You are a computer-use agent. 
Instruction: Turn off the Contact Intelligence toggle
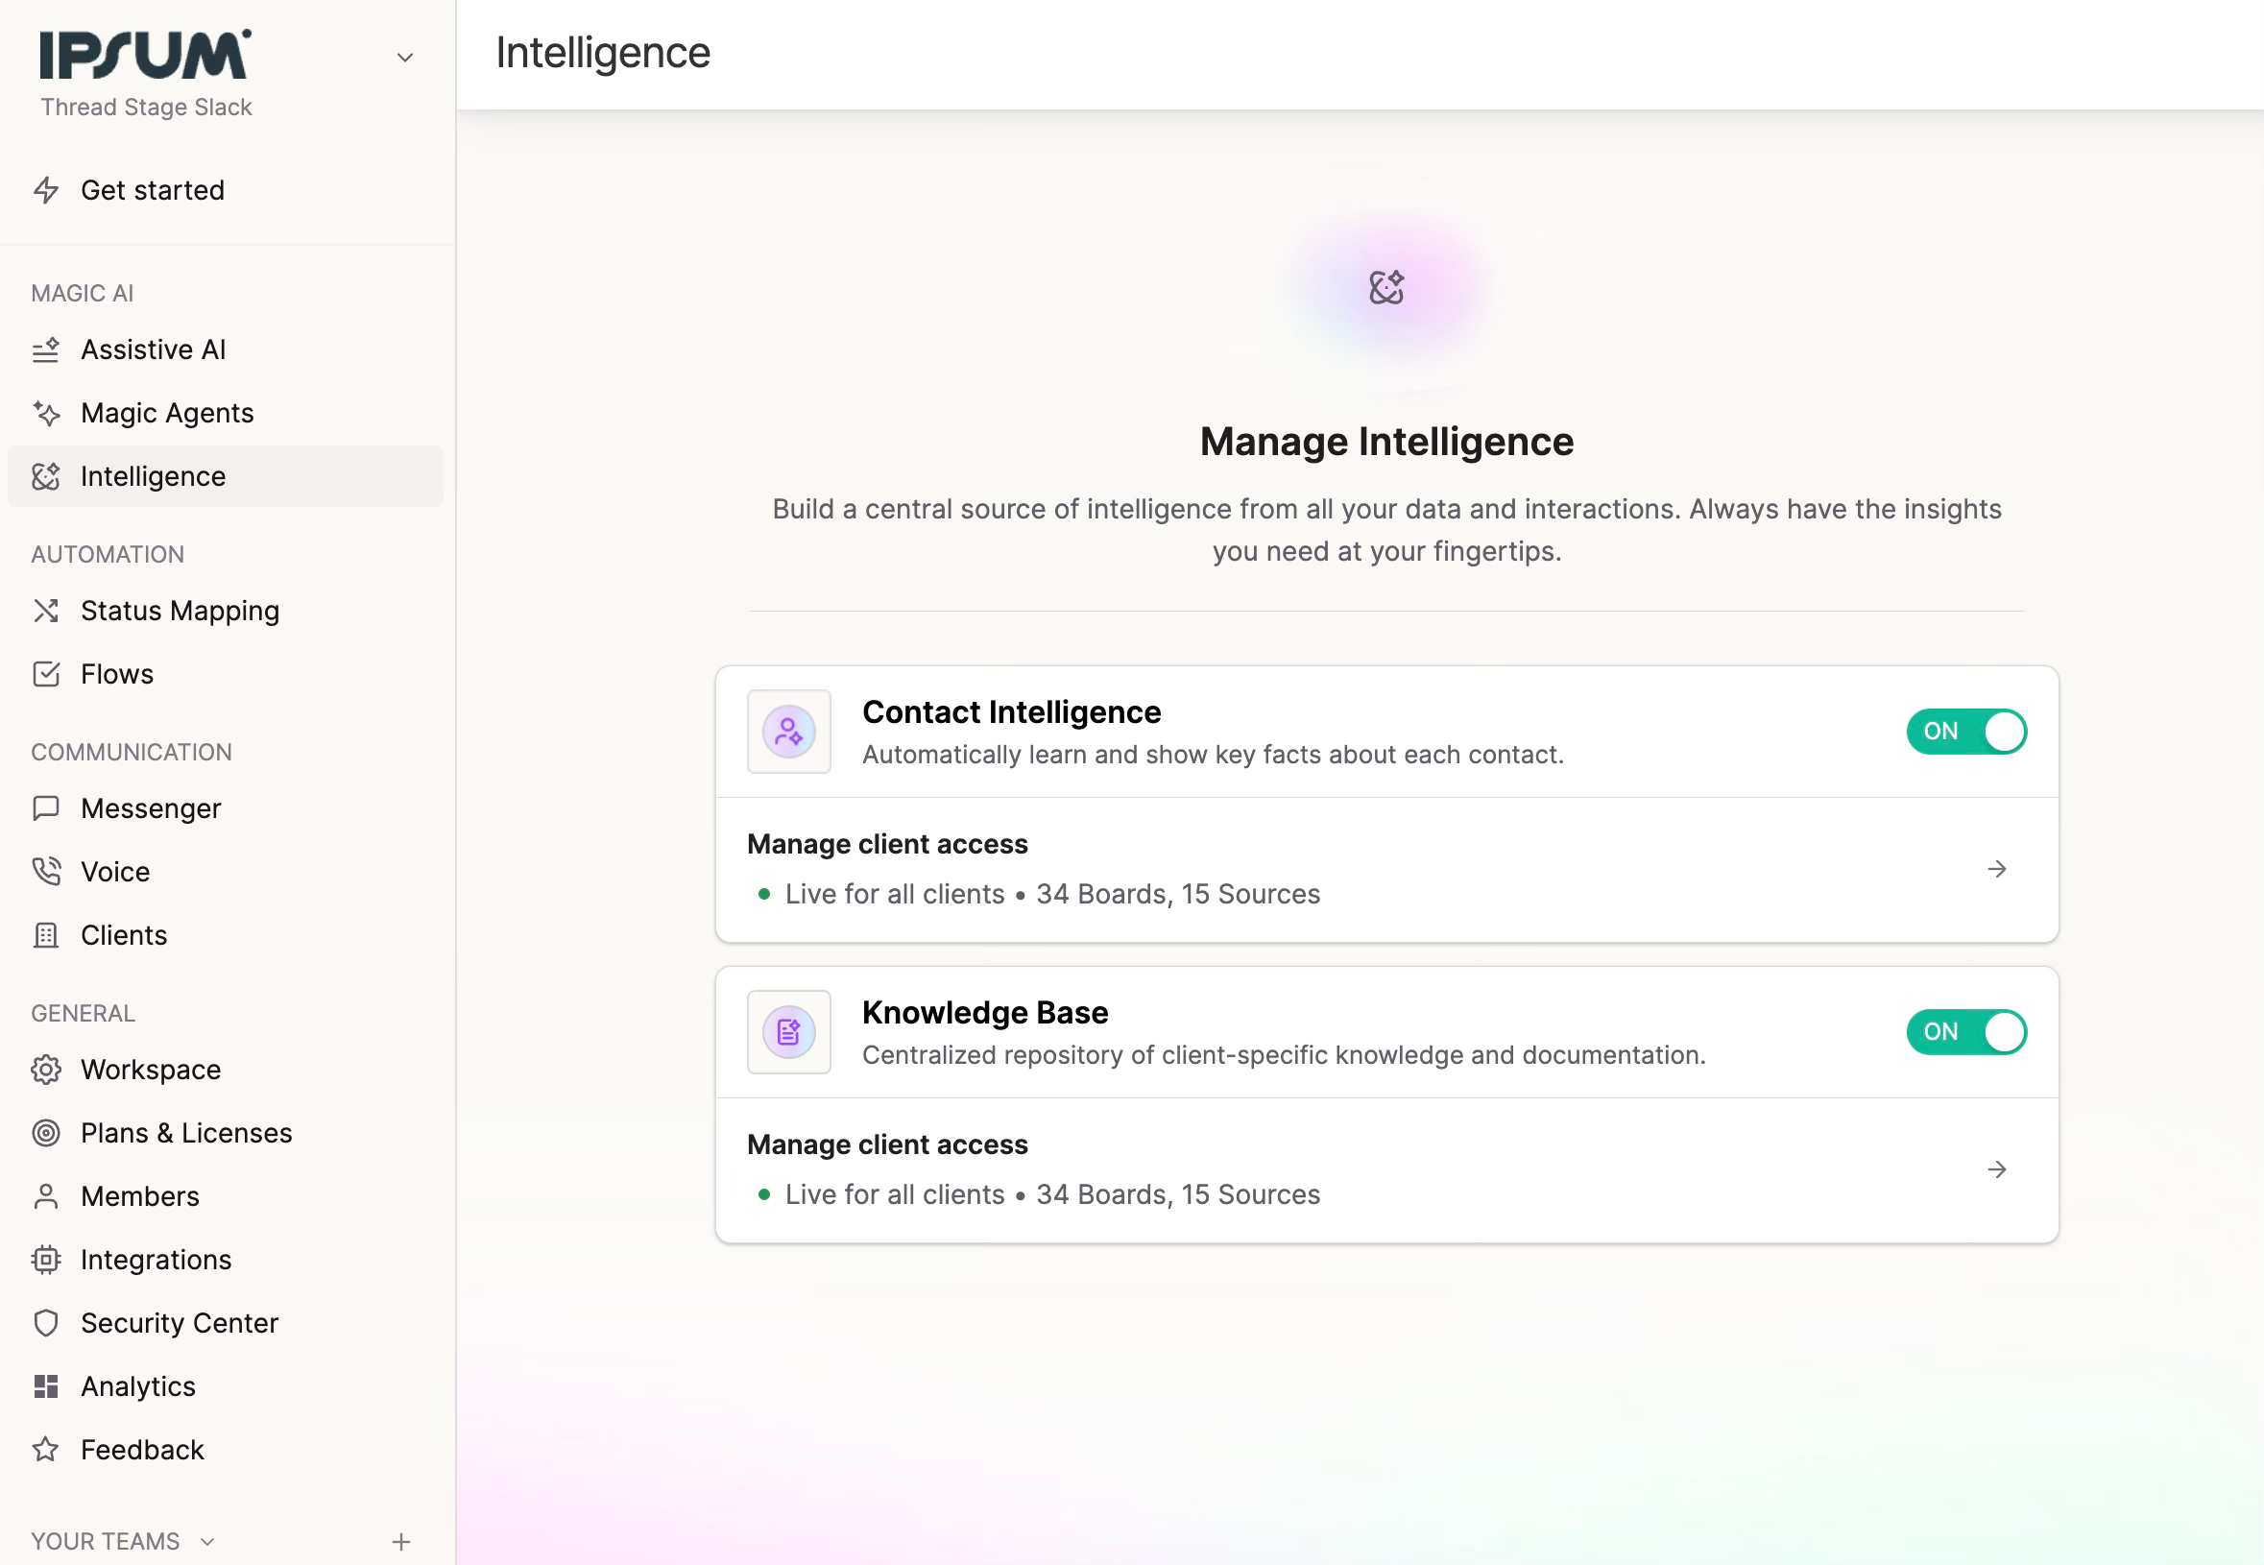point(1966,732)
